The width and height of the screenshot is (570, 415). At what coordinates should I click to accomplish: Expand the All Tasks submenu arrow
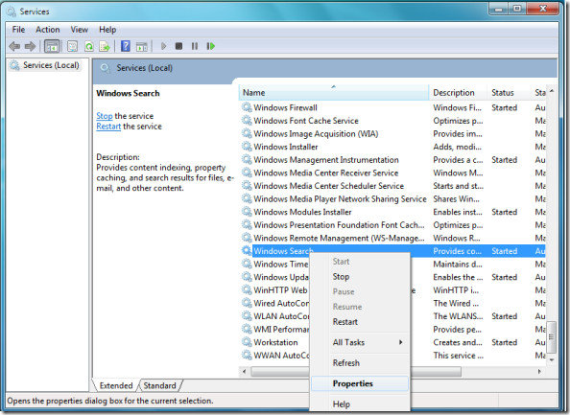[x=400, y=342]
